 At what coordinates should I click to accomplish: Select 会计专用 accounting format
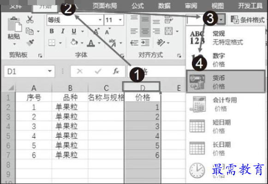[226, 104]
